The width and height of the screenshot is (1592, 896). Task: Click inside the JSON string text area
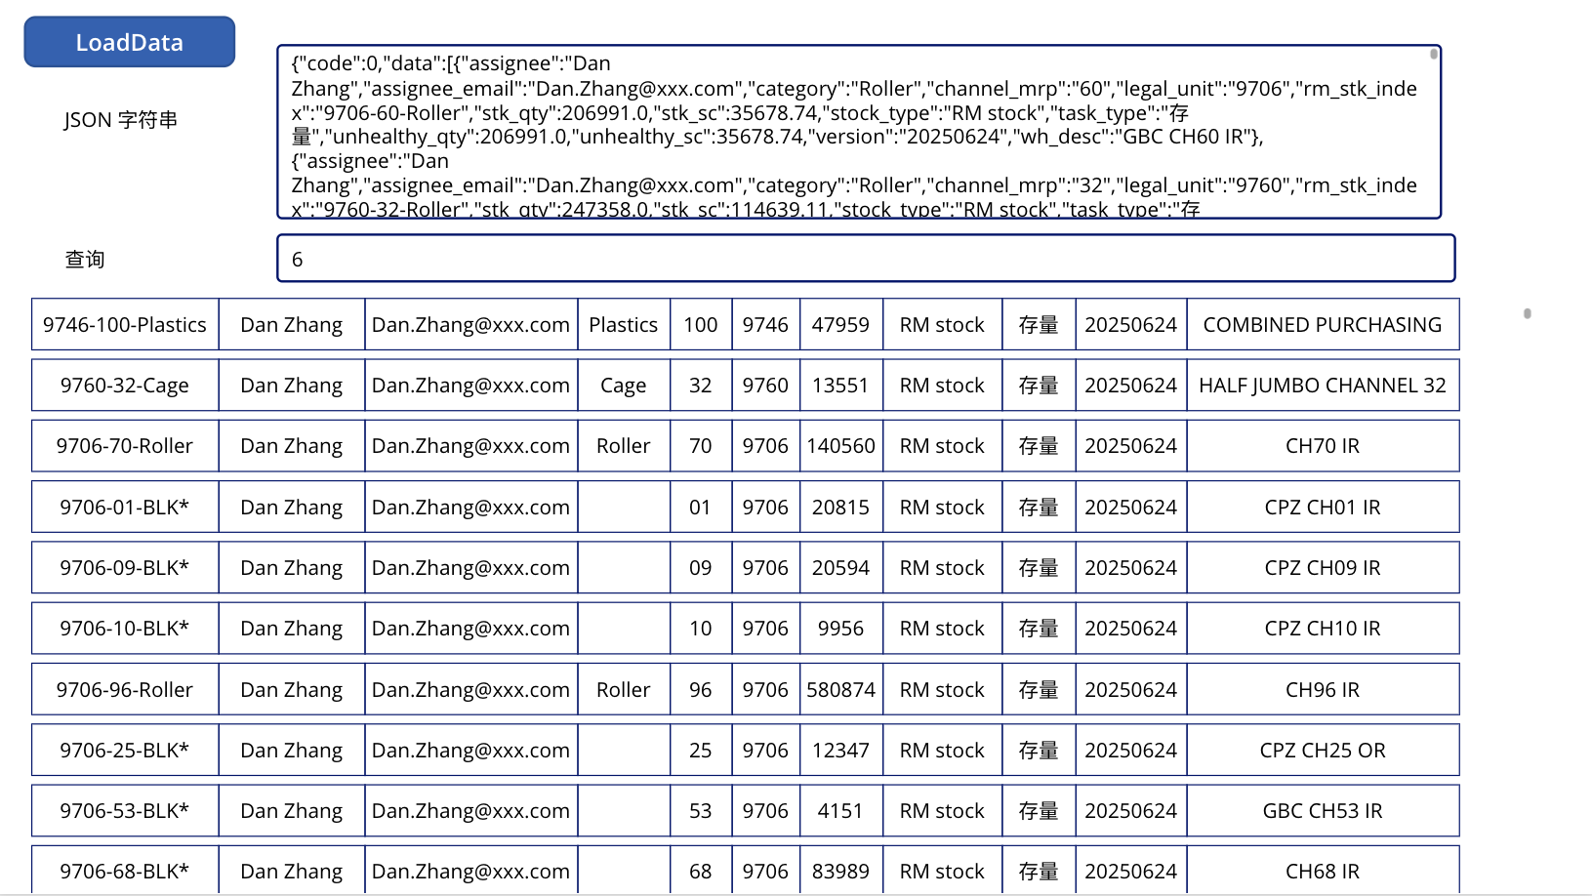859,132
